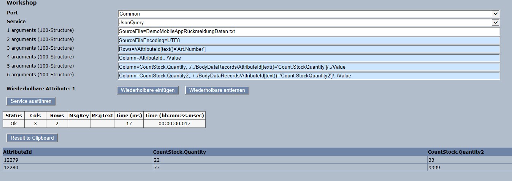Click the Wiederholbare entfernen button

tap(217, 90)
